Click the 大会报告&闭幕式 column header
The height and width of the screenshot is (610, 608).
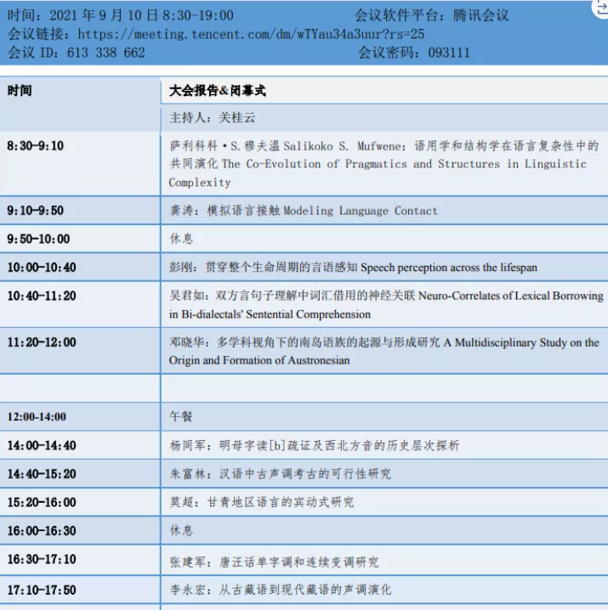coord(218,90)
